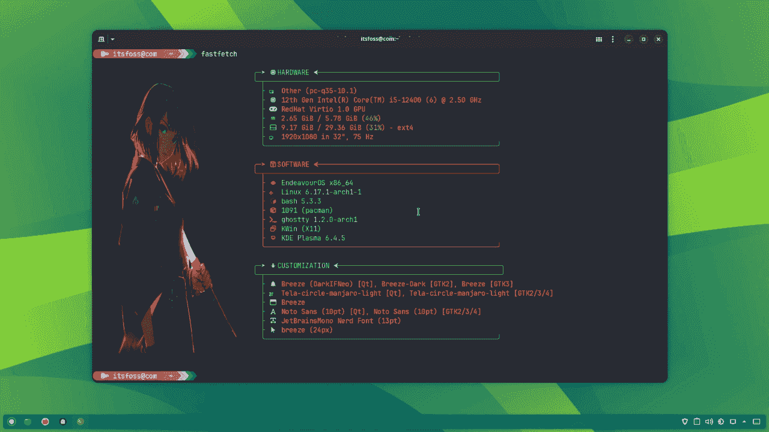Close the Ghostty terminal window
The height and width of the screenshot is (432, 769).
658,40
